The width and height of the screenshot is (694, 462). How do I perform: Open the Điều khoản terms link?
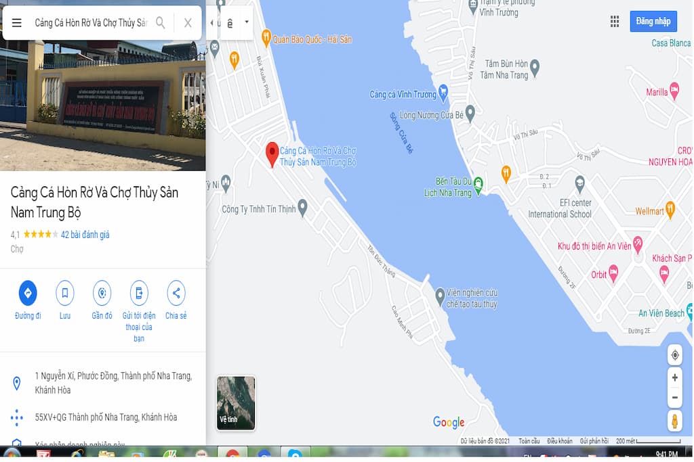click(559, 441)
